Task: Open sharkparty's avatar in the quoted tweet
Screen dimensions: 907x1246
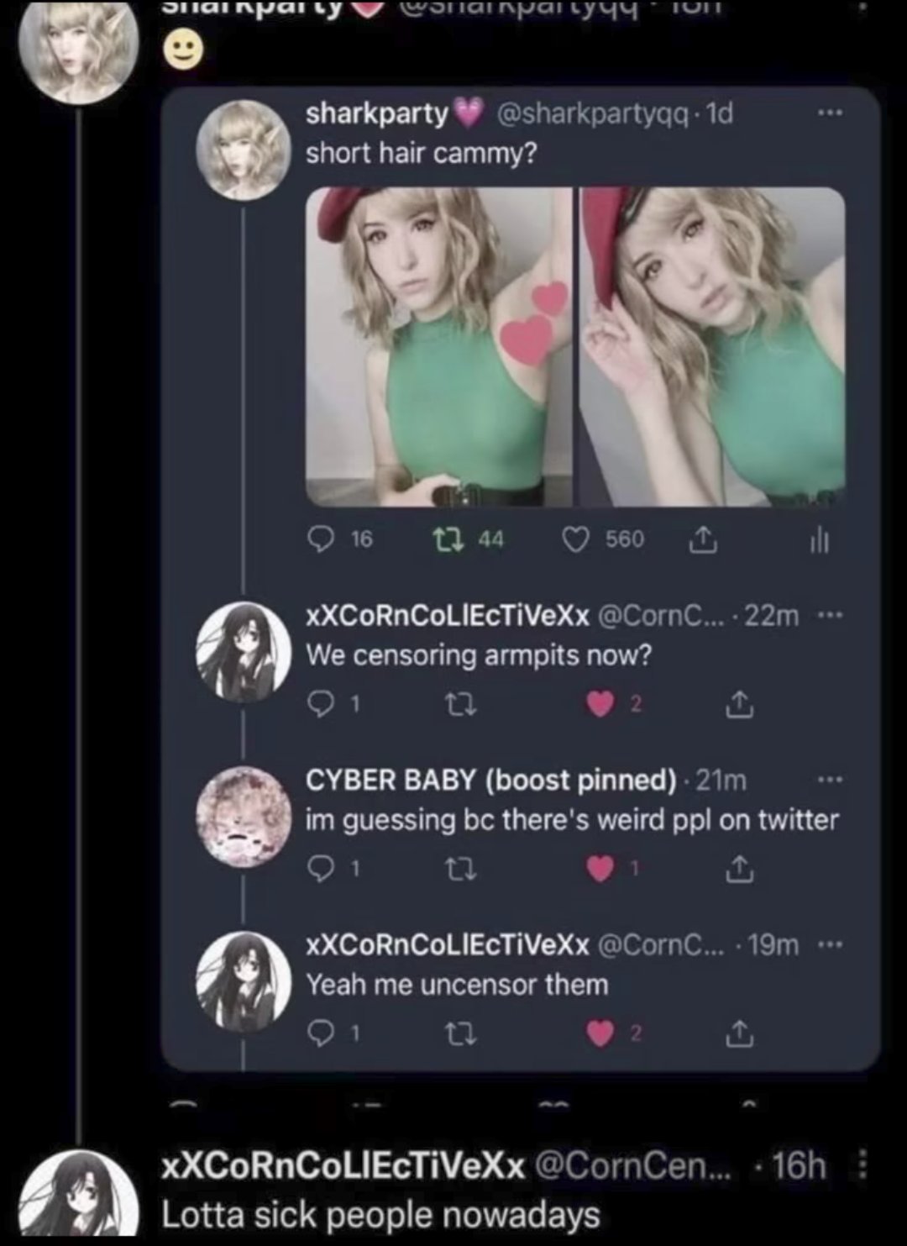Action: (x=244, y=150)
